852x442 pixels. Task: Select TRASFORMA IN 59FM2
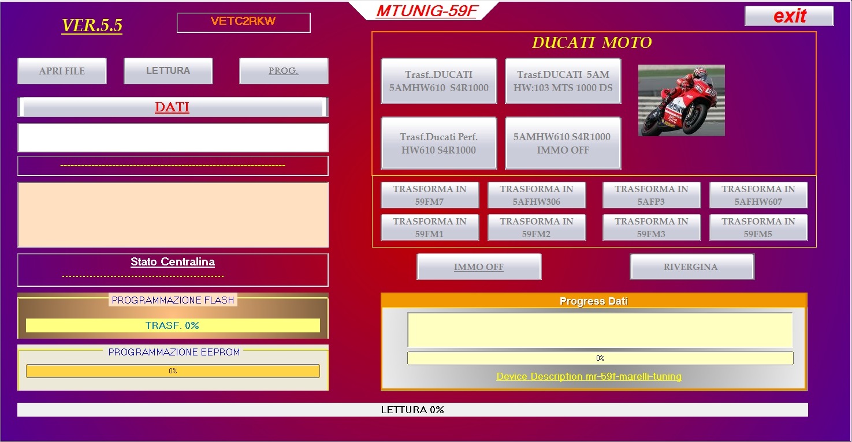[x=537, y=227]
